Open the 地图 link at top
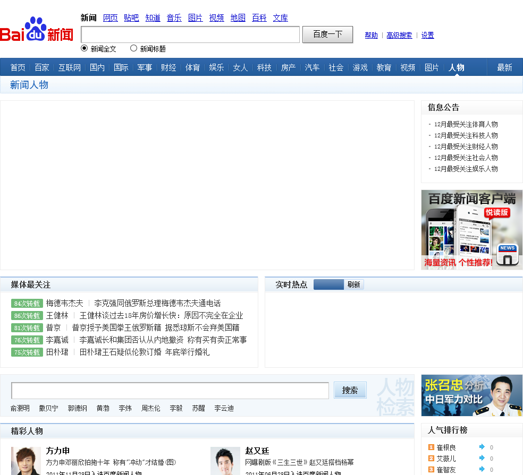Screen dimensions: 523x475 pyautogui.click(x=238, y=18)
